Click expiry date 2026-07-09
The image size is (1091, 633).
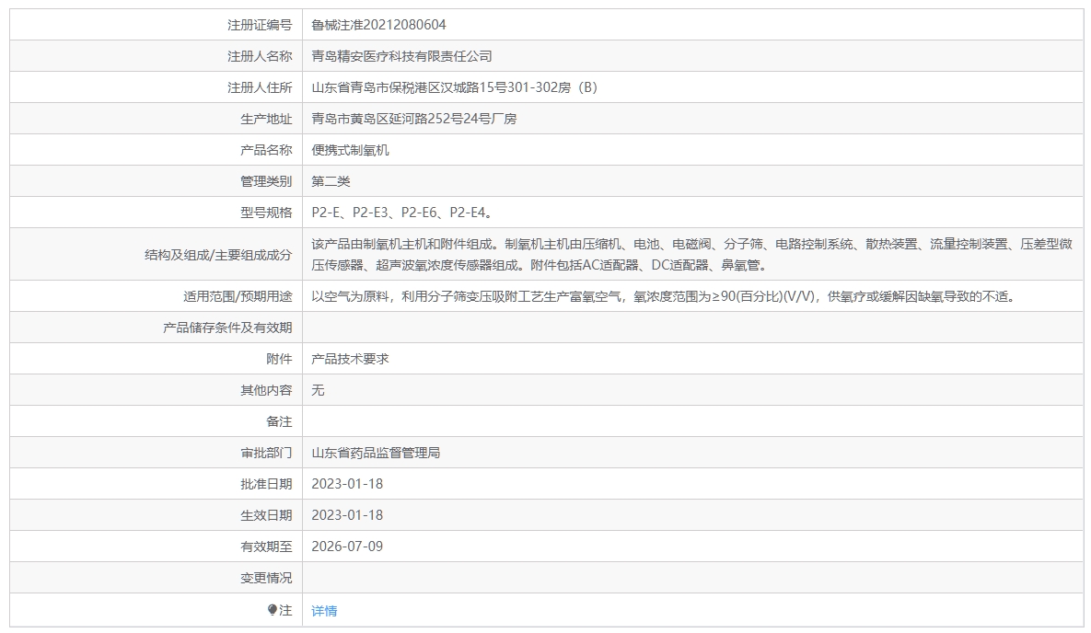coord(347,547)
